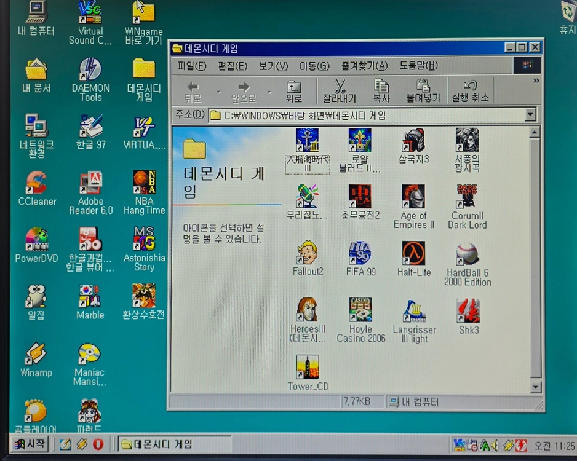Expand the toolbar overflow chevron

click(x=536, y=81)
